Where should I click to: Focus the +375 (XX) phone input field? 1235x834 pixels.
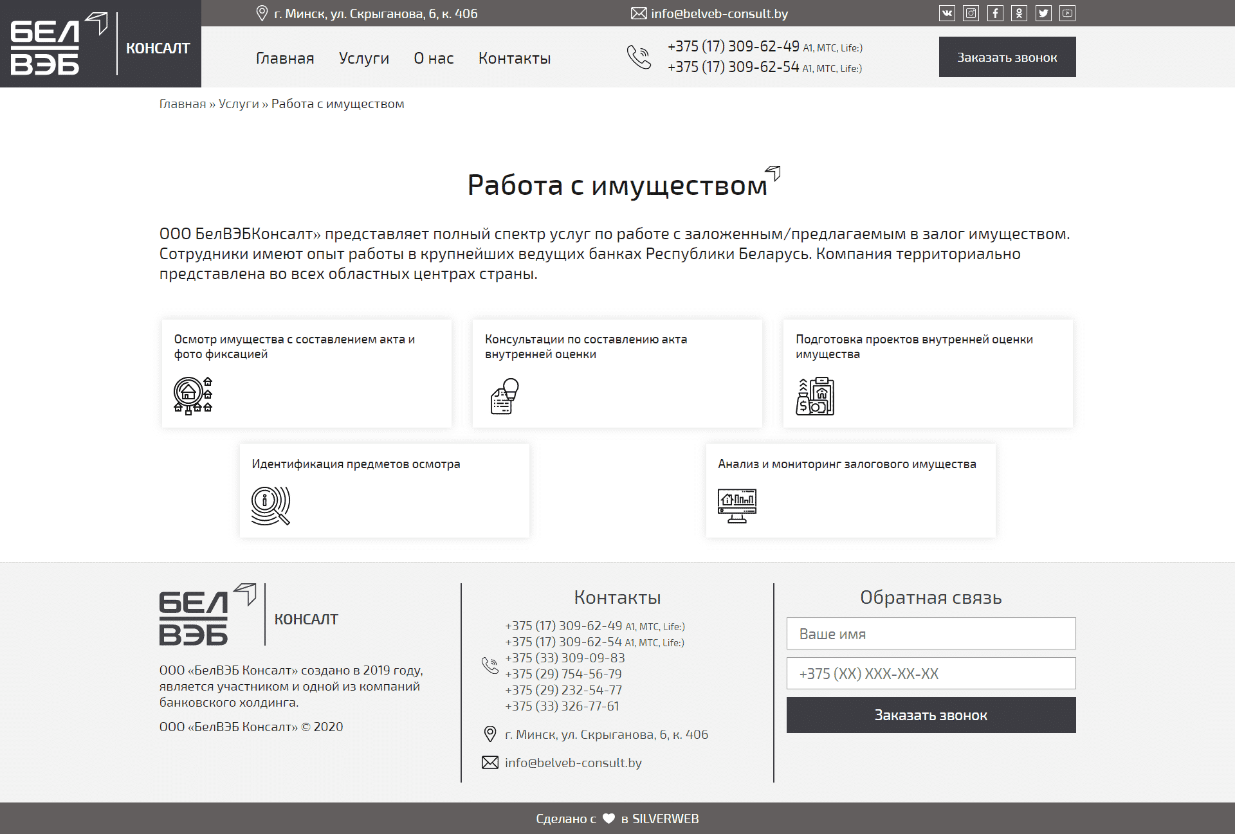(x=931, y=673)
